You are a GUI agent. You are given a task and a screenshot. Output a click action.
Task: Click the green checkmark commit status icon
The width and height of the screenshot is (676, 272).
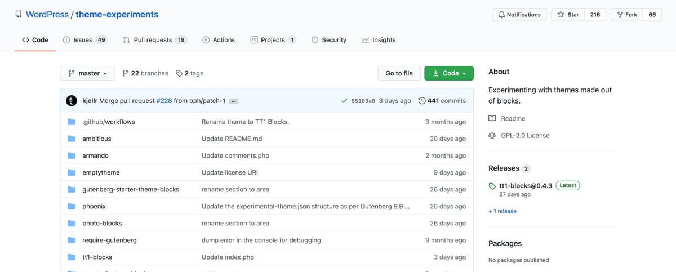click(x=344, y=101)
